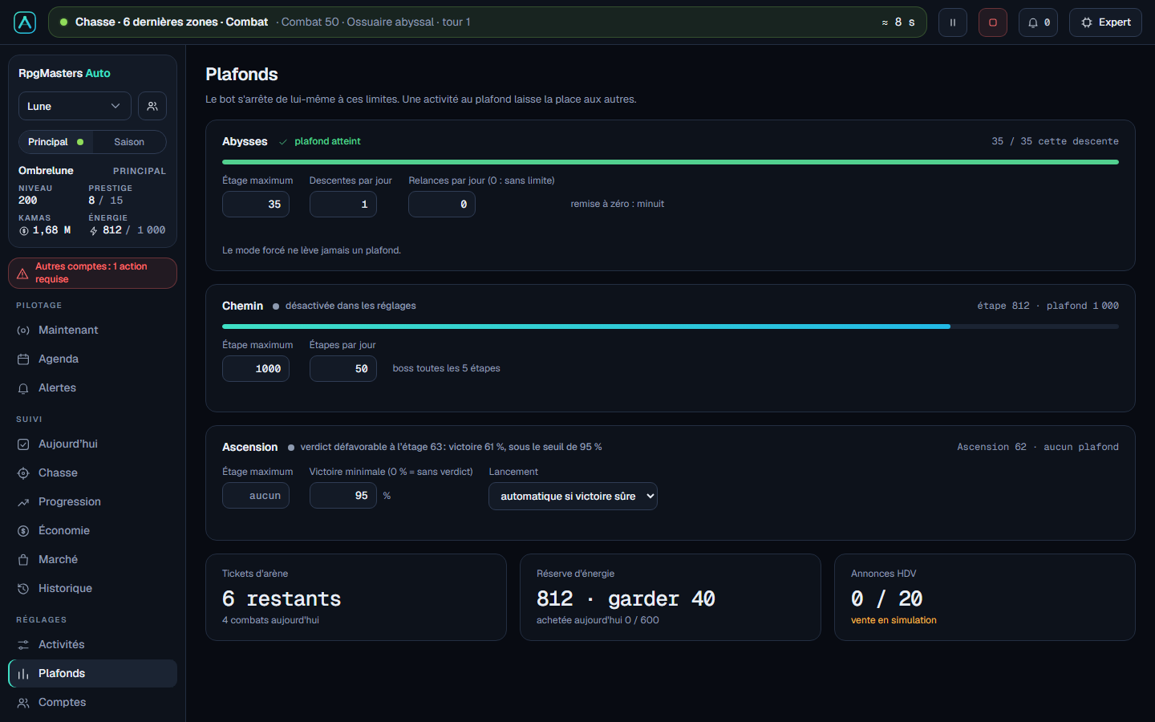
Task: Open the notifications bell icon
Action: [x=1038, y=22]
